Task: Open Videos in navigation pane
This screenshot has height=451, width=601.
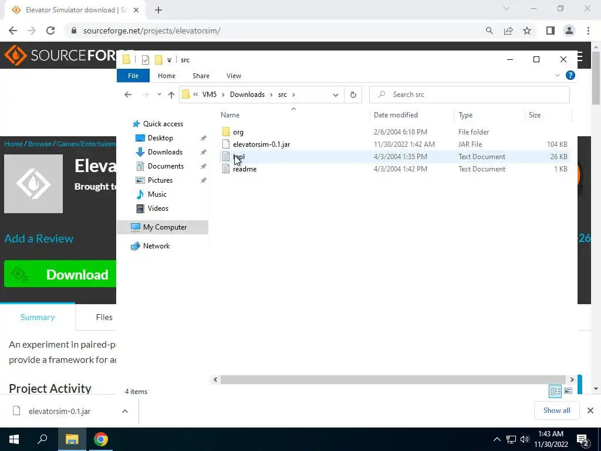Action: (x=158, y=208)
